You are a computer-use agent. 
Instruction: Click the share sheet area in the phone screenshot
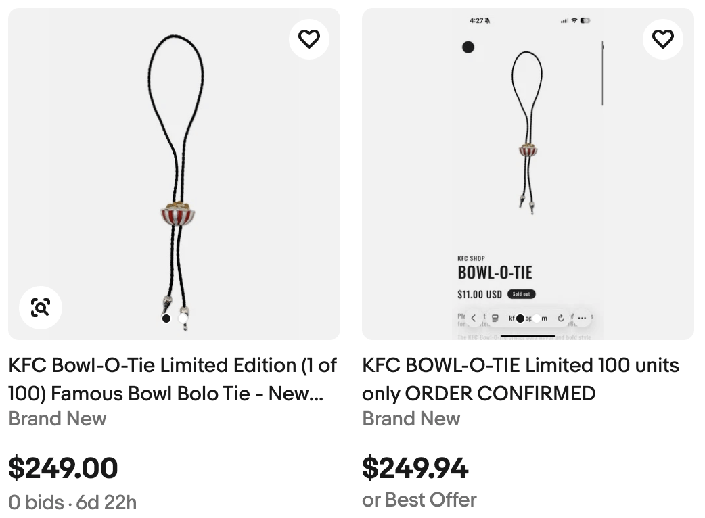pyautogui.click(x=528, y=318)
